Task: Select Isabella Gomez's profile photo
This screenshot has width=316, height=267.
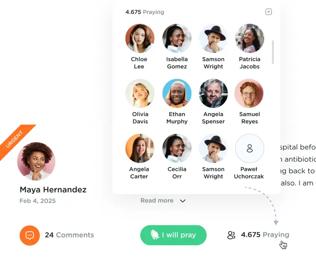Action: (177, 38)
